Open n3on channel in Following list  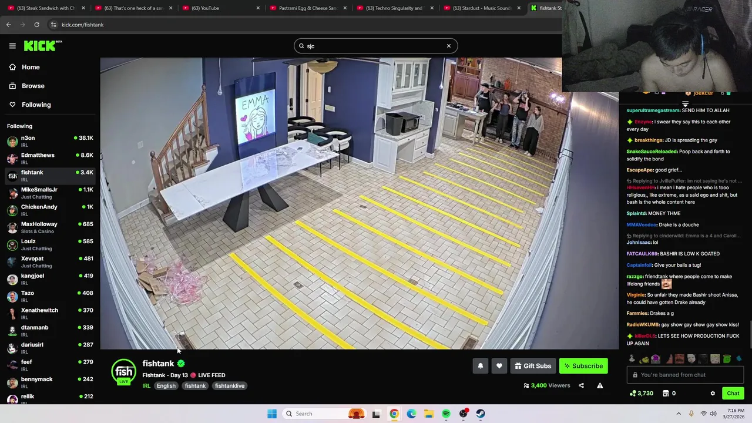50,141
